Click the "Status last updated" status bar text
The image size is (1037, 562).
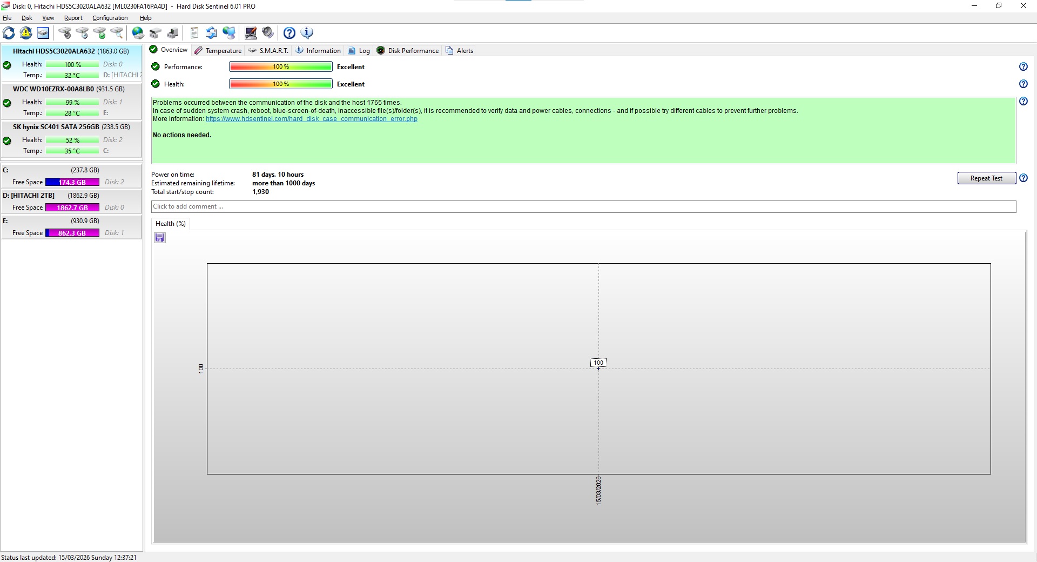tap(69, 557)
